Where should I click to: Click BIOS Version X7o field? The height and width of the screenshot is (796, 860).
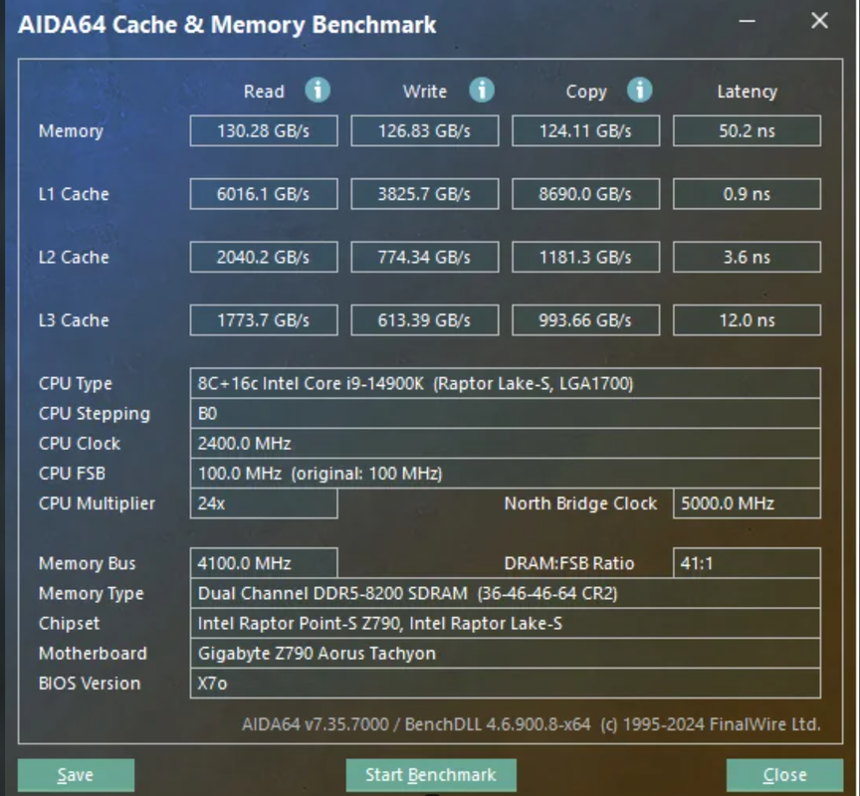click(505, 684)
